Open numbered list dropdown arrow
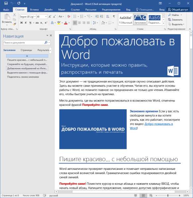Image resolution: width=193 pixels, height=198 pixels. coord(85,17)
